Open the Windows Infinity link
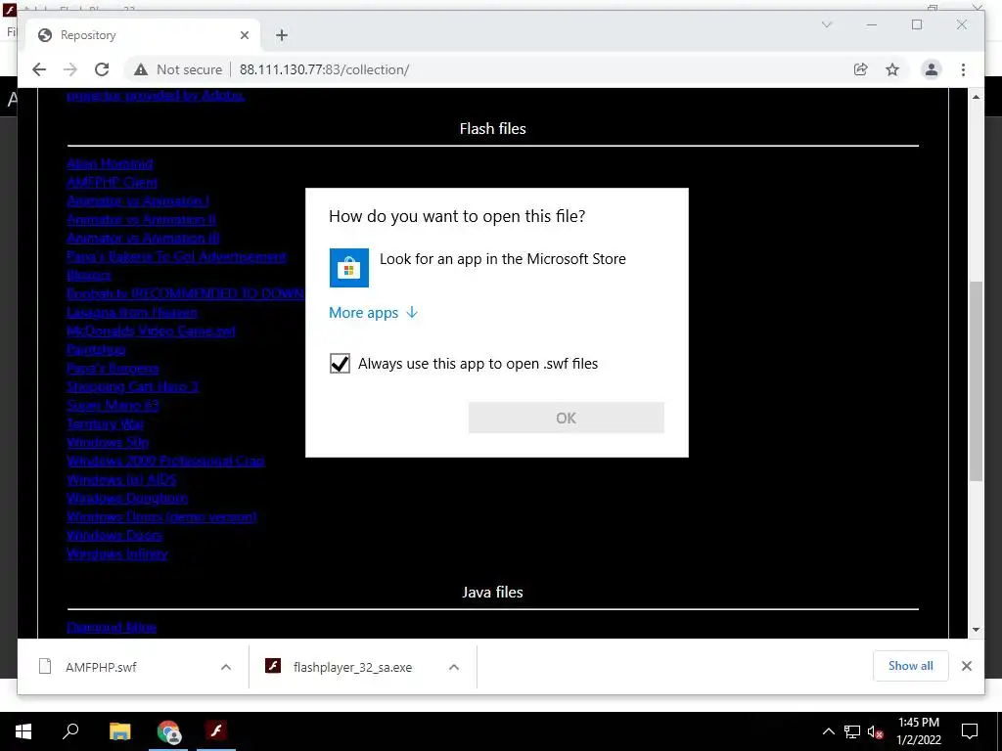The height and width of the screenshot is (751, 1002). 117,553
